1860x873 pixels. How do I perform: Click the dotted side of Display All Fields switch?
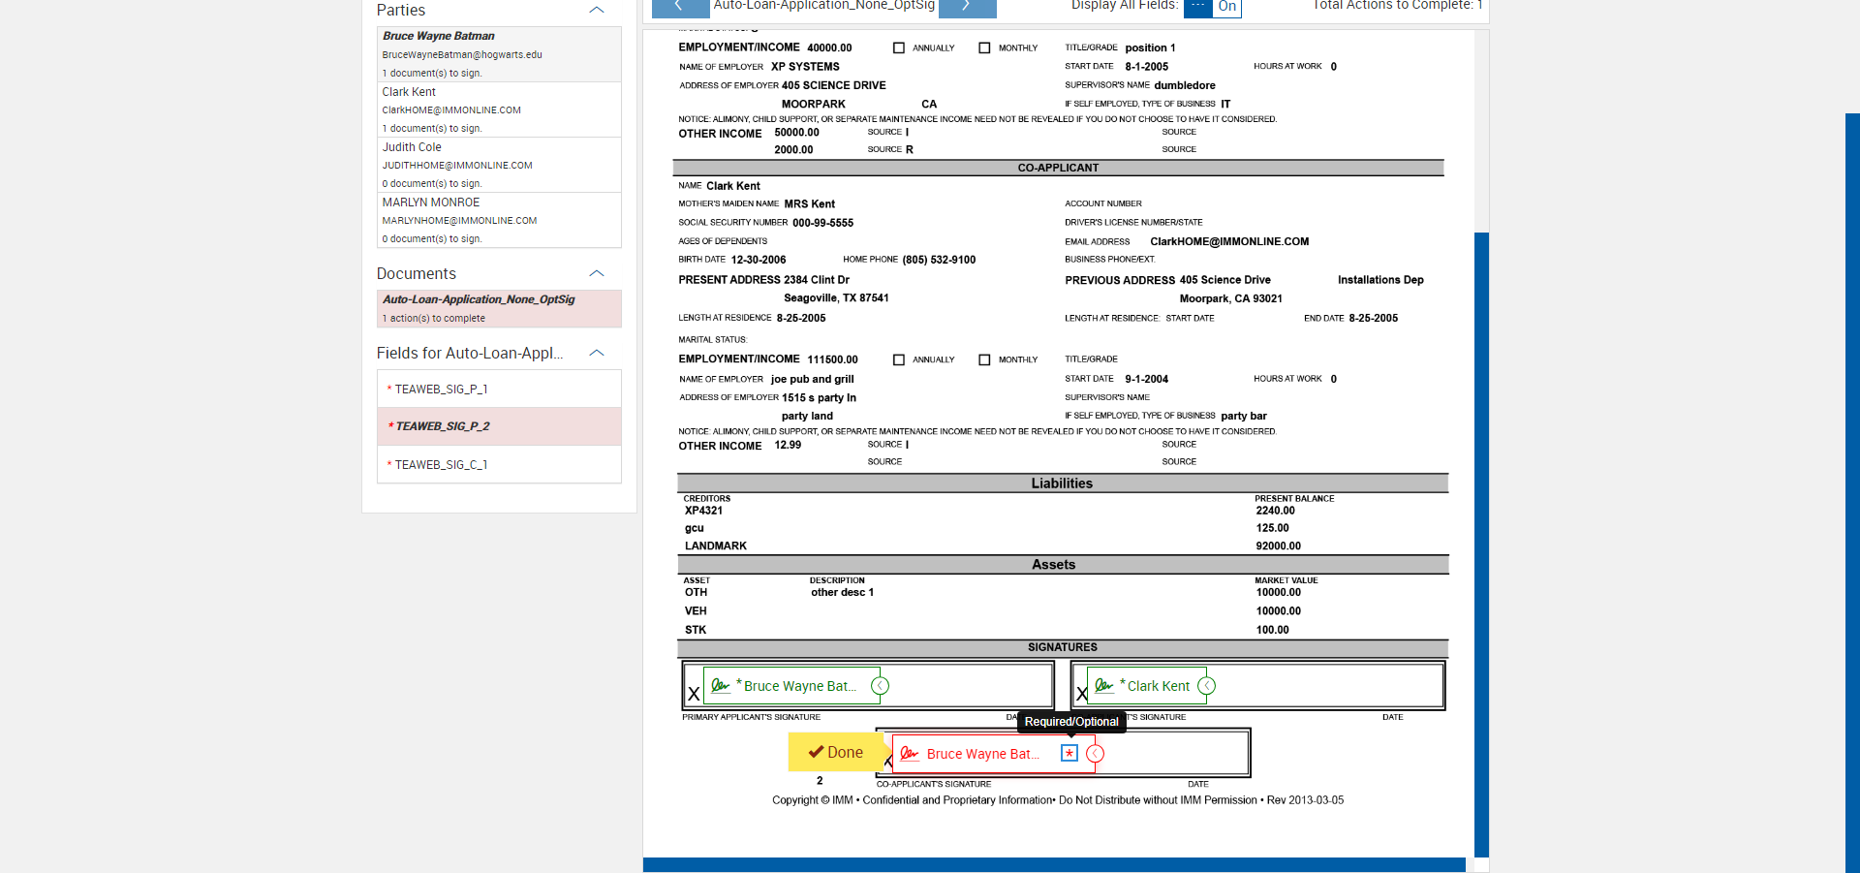click(x=1198, y=8)
